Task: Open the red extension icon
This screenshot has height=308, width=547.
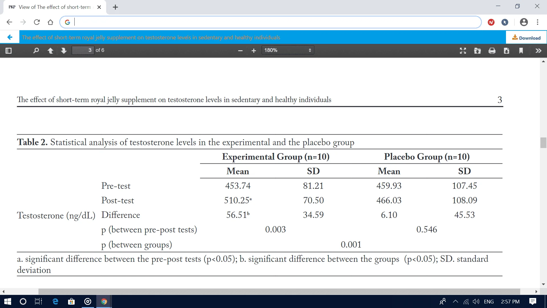Action: pos(491,22)
